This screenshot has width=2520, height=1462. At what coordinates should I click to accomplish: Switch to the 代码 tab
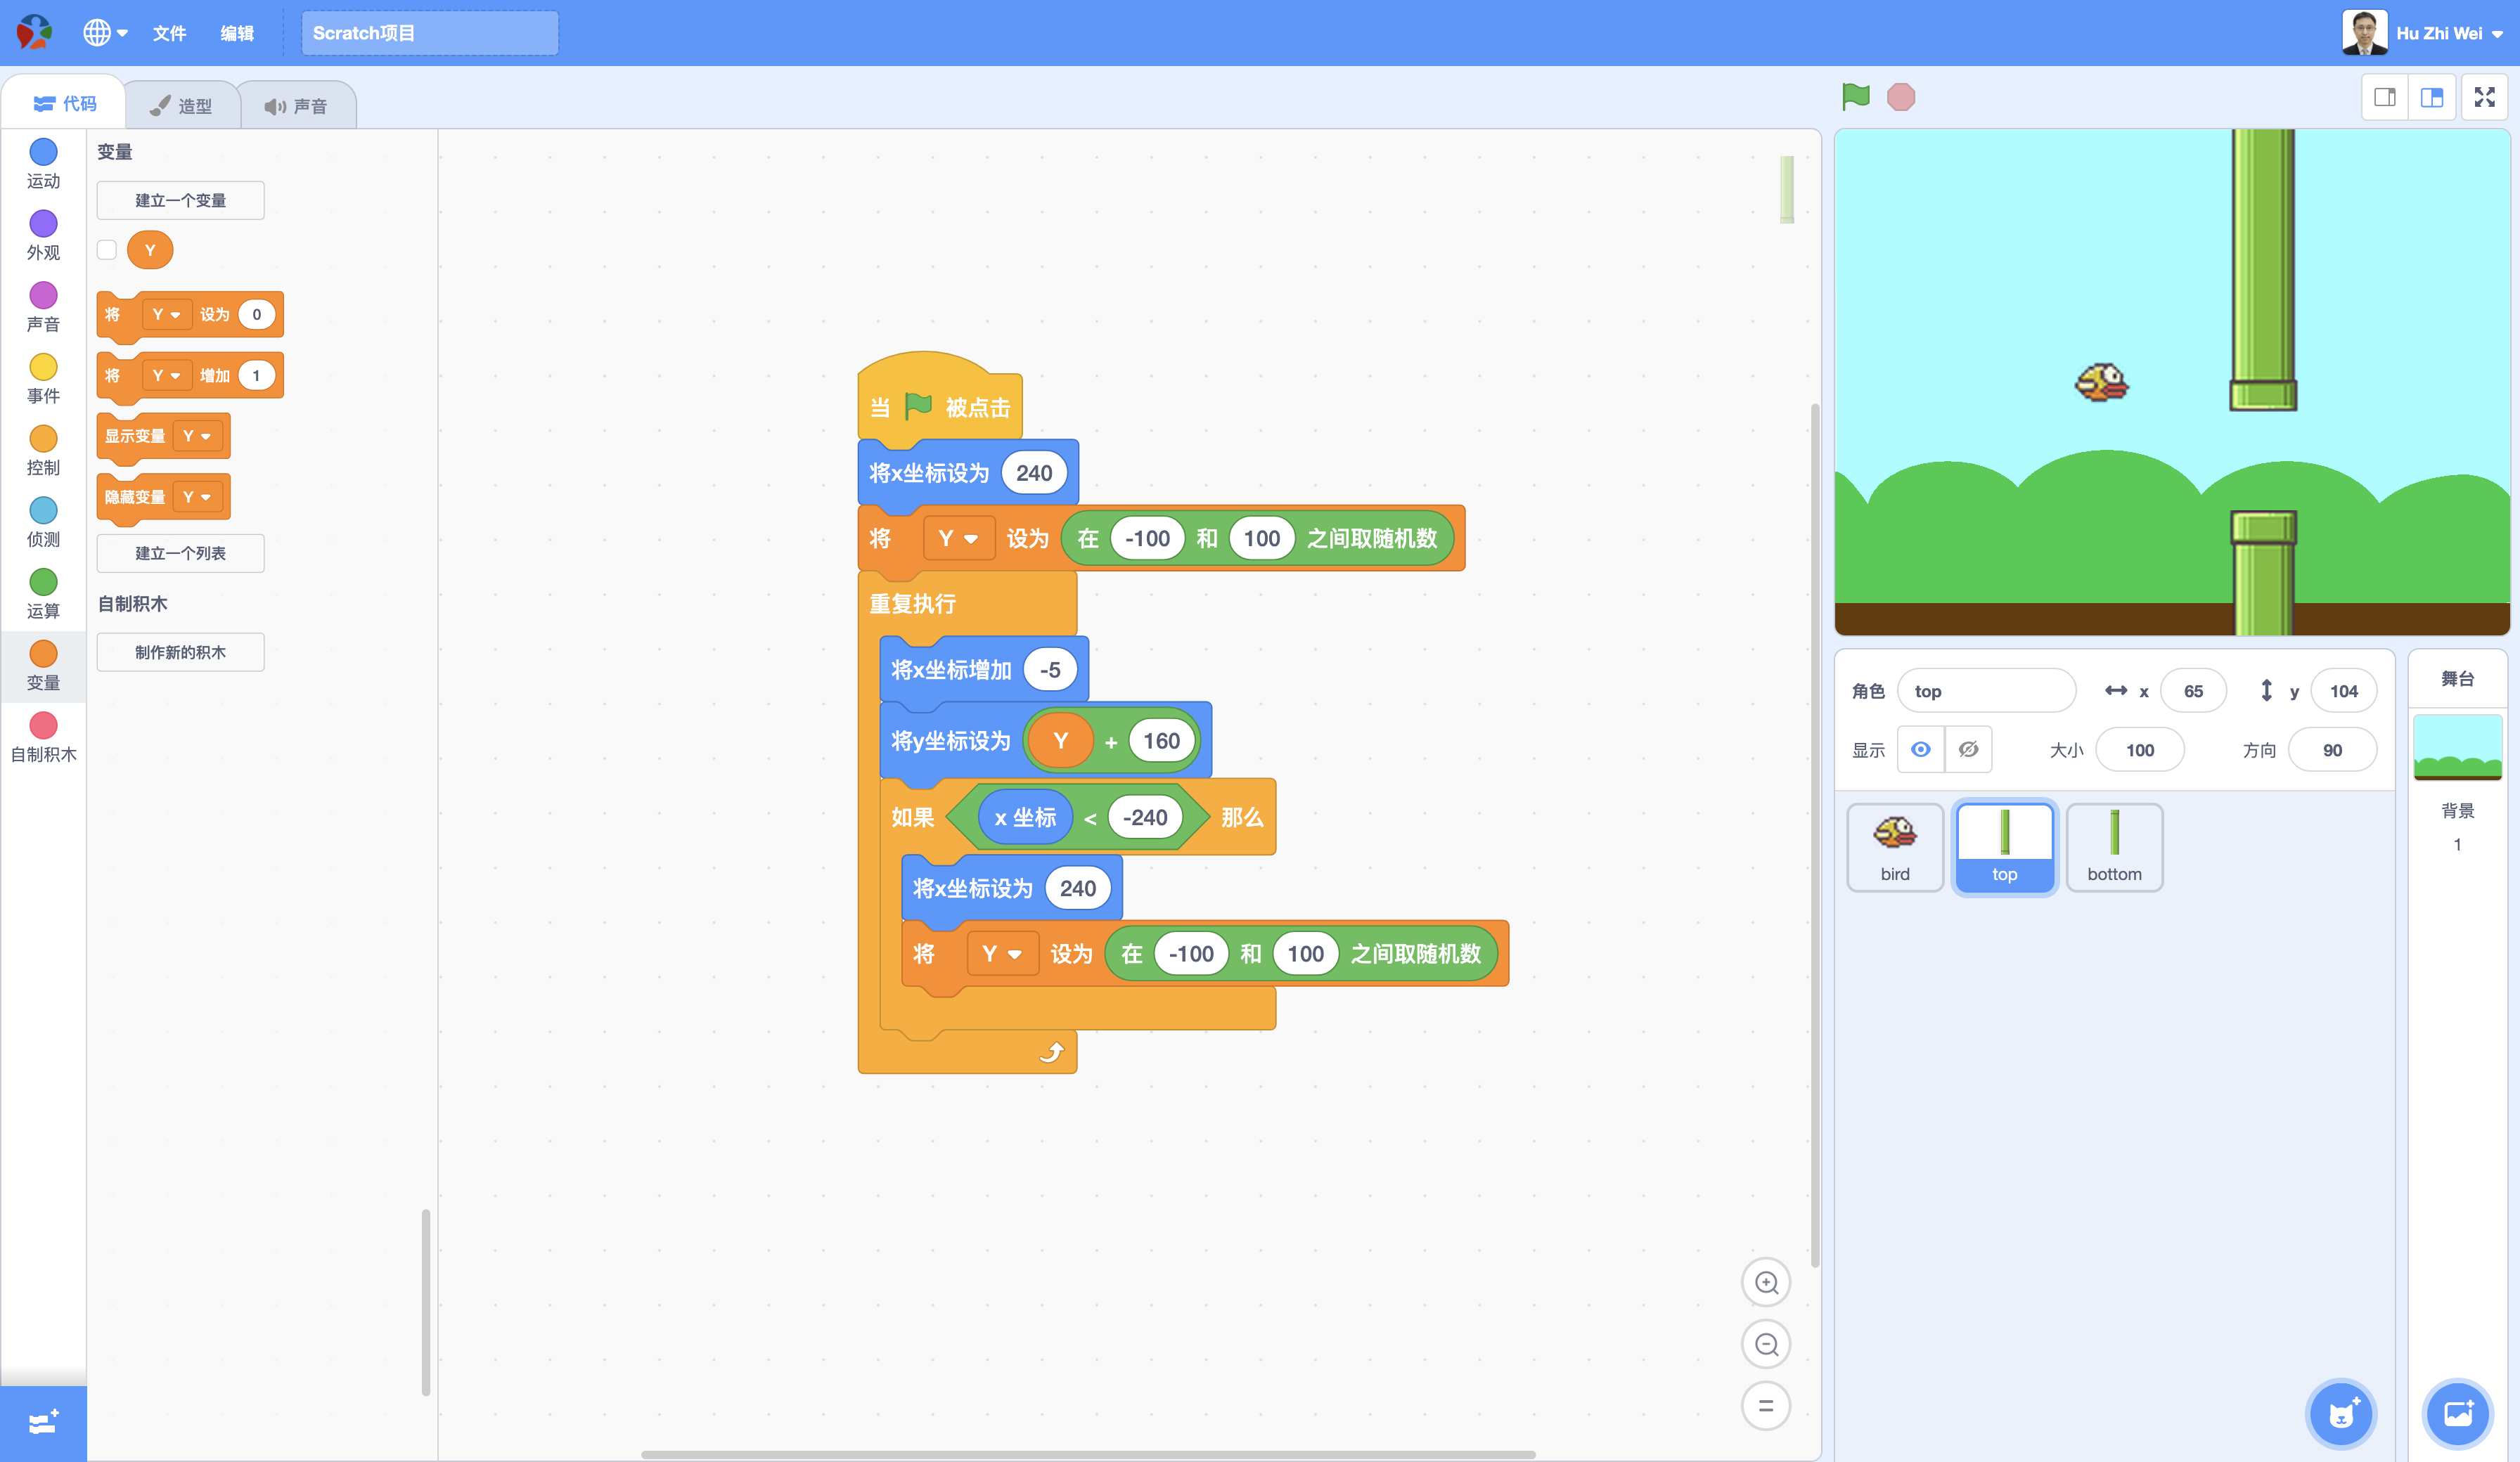pyautogui.click(x=64, y=104)
